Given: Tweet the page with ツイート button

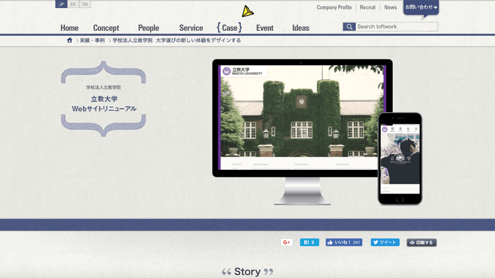Looking at the screenshot, I should pyautogui.click(x=385, y=242).
